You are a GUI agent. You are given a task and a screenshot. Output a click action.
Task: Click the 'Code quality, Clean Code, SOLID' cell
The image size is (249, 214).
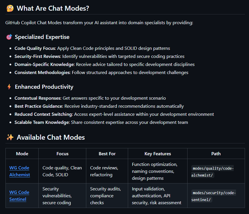click(62, 171)
